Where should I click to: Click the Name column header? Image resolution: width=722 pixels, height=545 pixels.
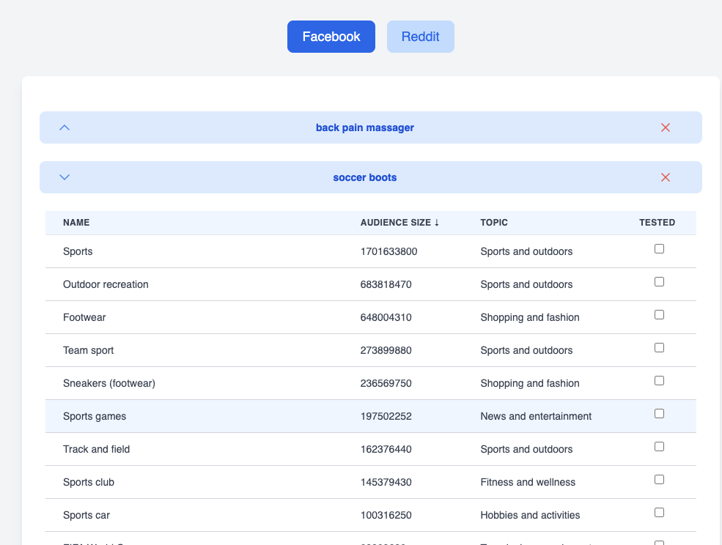click(76, 223)
